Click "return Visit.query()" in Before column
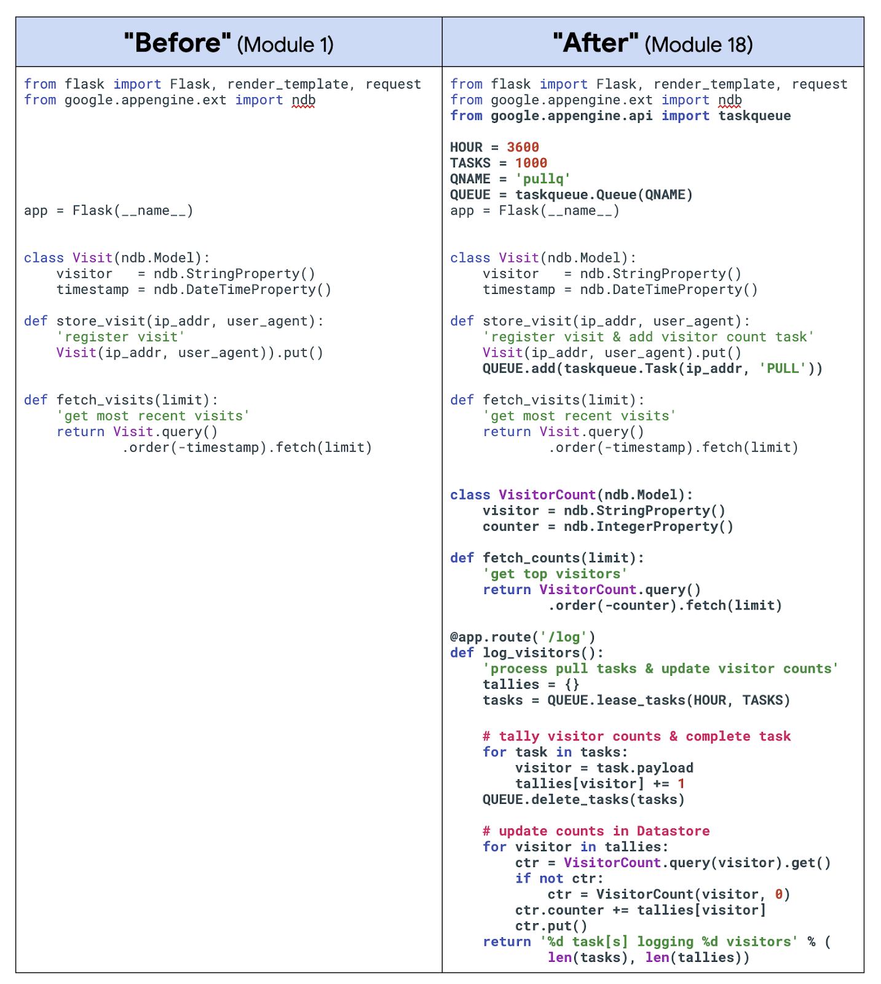 tap(137, 432)
